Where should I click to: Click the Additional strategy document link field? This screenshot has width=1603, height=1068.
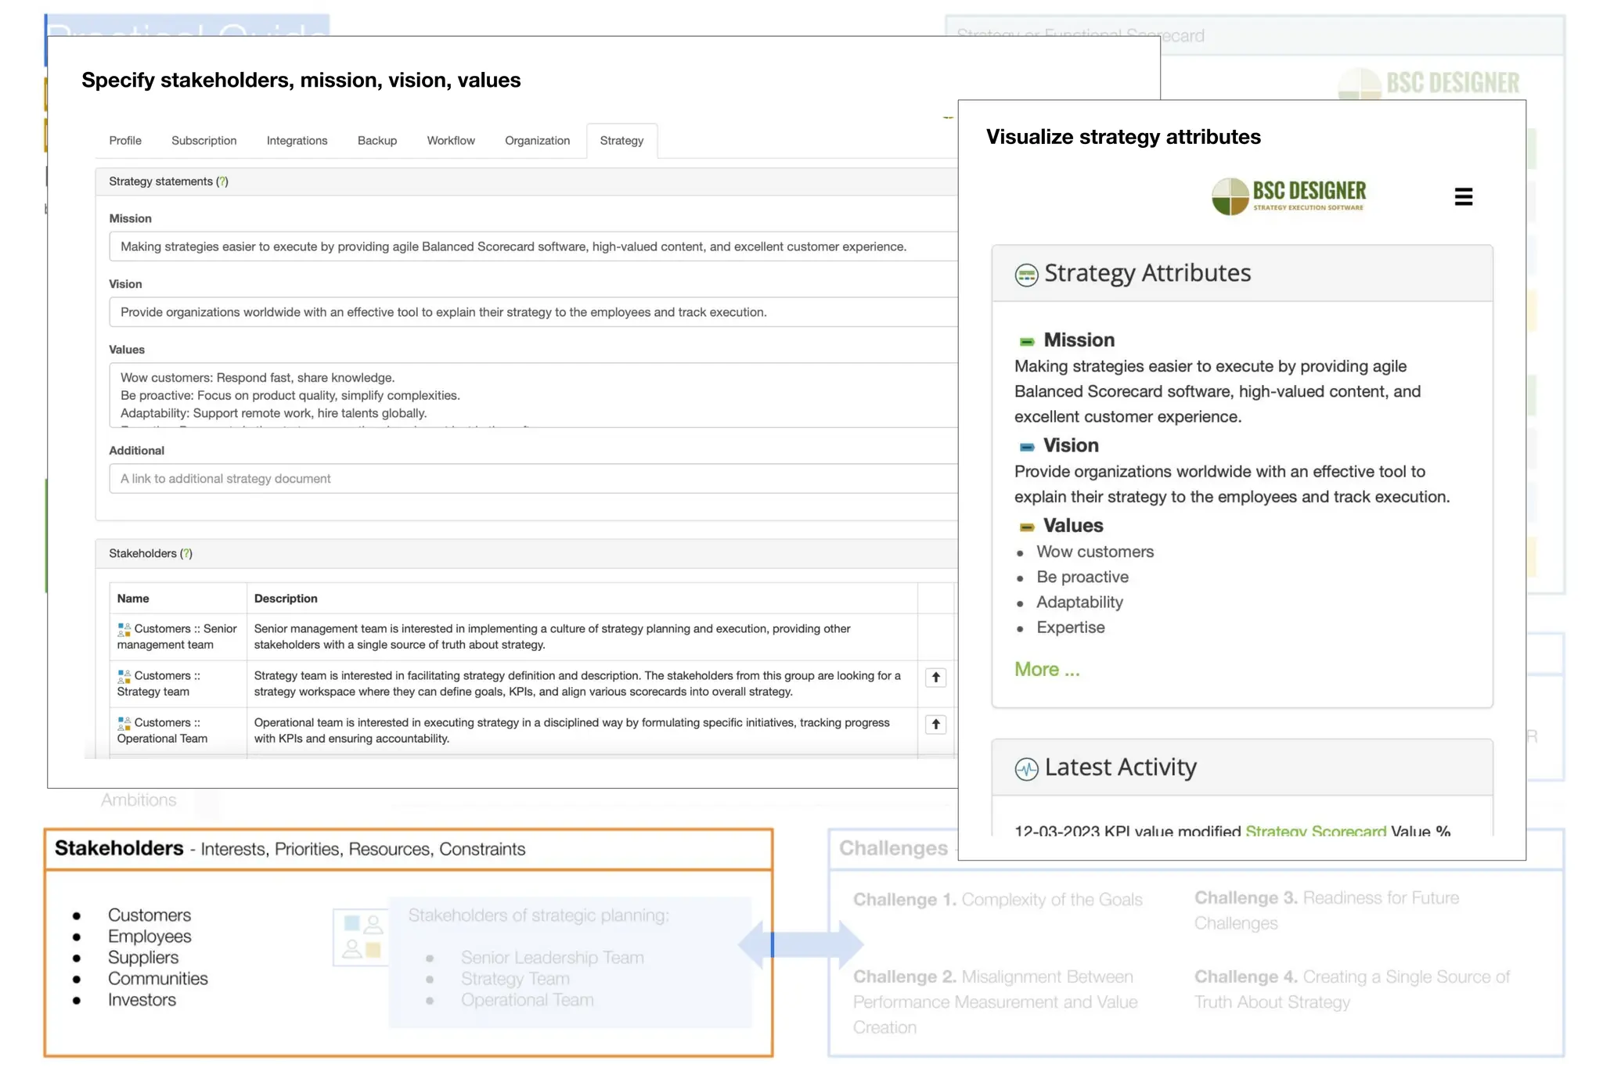[532, 479]
